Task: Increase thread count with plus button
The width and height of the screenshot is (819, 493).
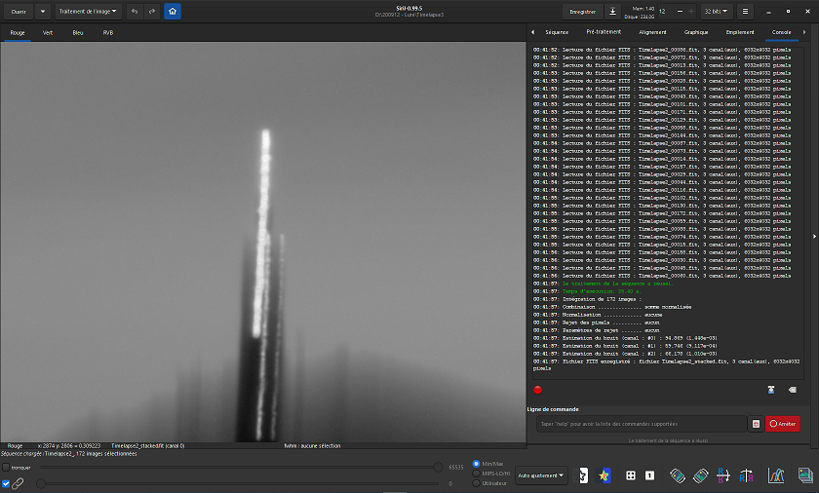Action: 691,11
